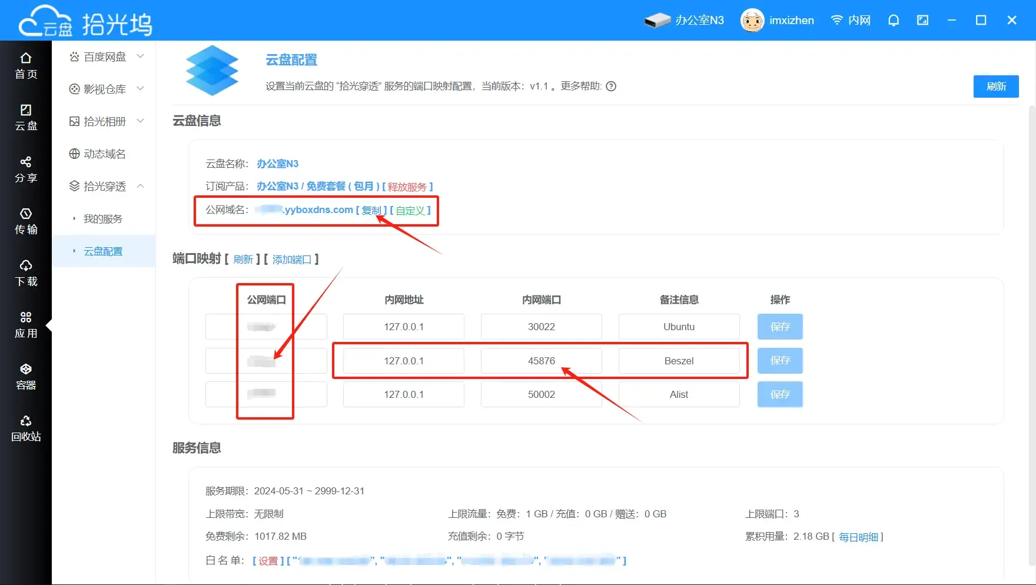Save the Ubuntu port mapping row
Screen dimensions: 1036x585
coord(780,327)
